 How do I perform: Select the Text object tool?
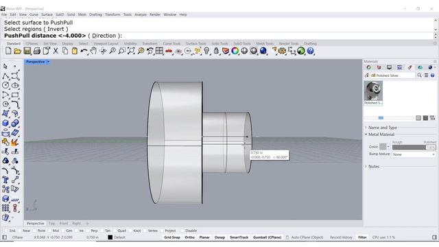(5, 180)
